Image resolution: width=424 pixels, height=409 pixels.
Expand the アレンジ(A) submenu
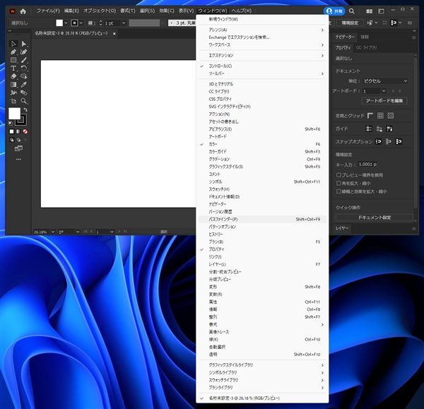pyautogui.click(x=262, y=30)
